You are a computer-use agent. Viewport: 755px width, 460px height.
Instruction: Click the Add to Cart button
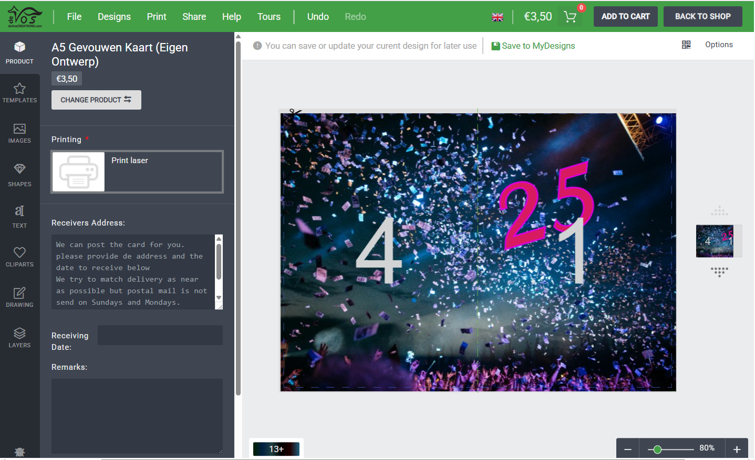[x=626, y=16]
